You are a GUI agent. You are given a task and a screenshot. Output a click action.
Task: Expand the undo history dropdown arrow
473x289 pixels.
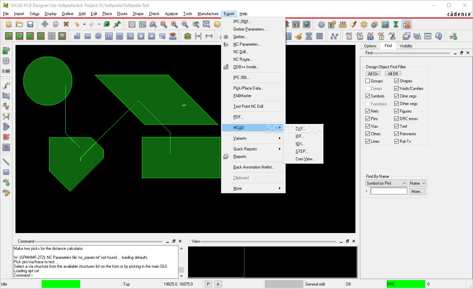(x=84, y=24)
